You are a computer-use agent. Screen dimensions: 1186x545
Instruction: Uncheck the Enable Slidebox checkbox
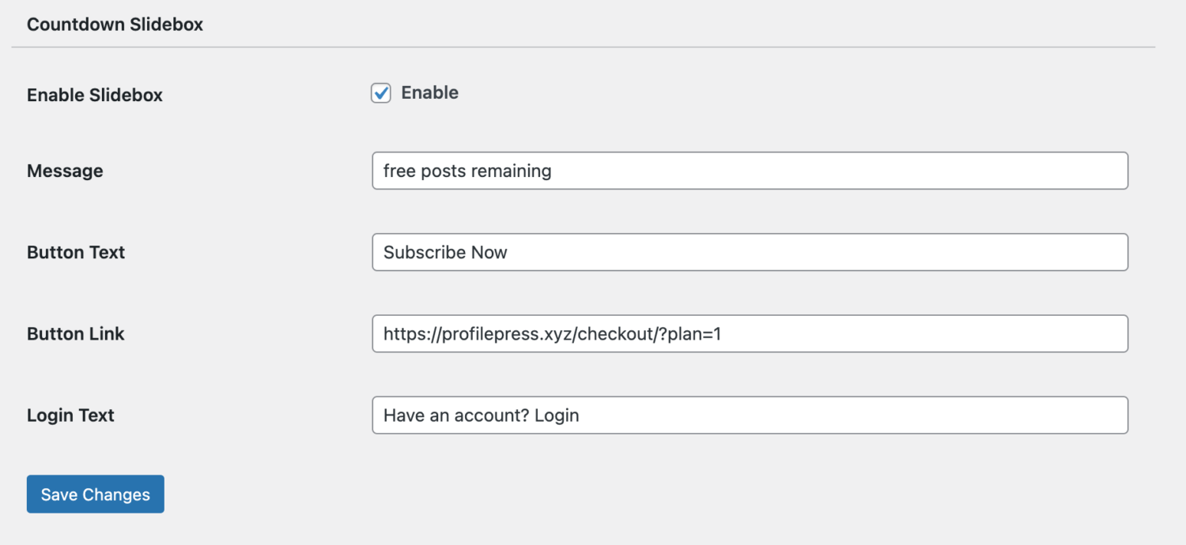tap(381, 93)
